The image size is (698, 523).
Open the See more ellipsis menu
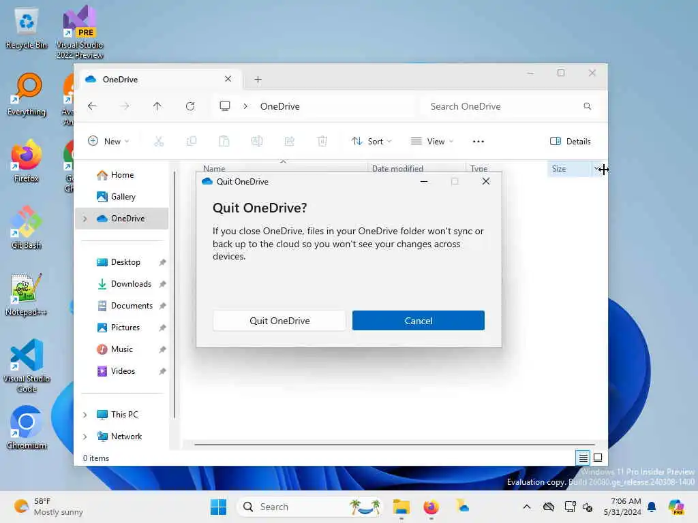point(478,142)
